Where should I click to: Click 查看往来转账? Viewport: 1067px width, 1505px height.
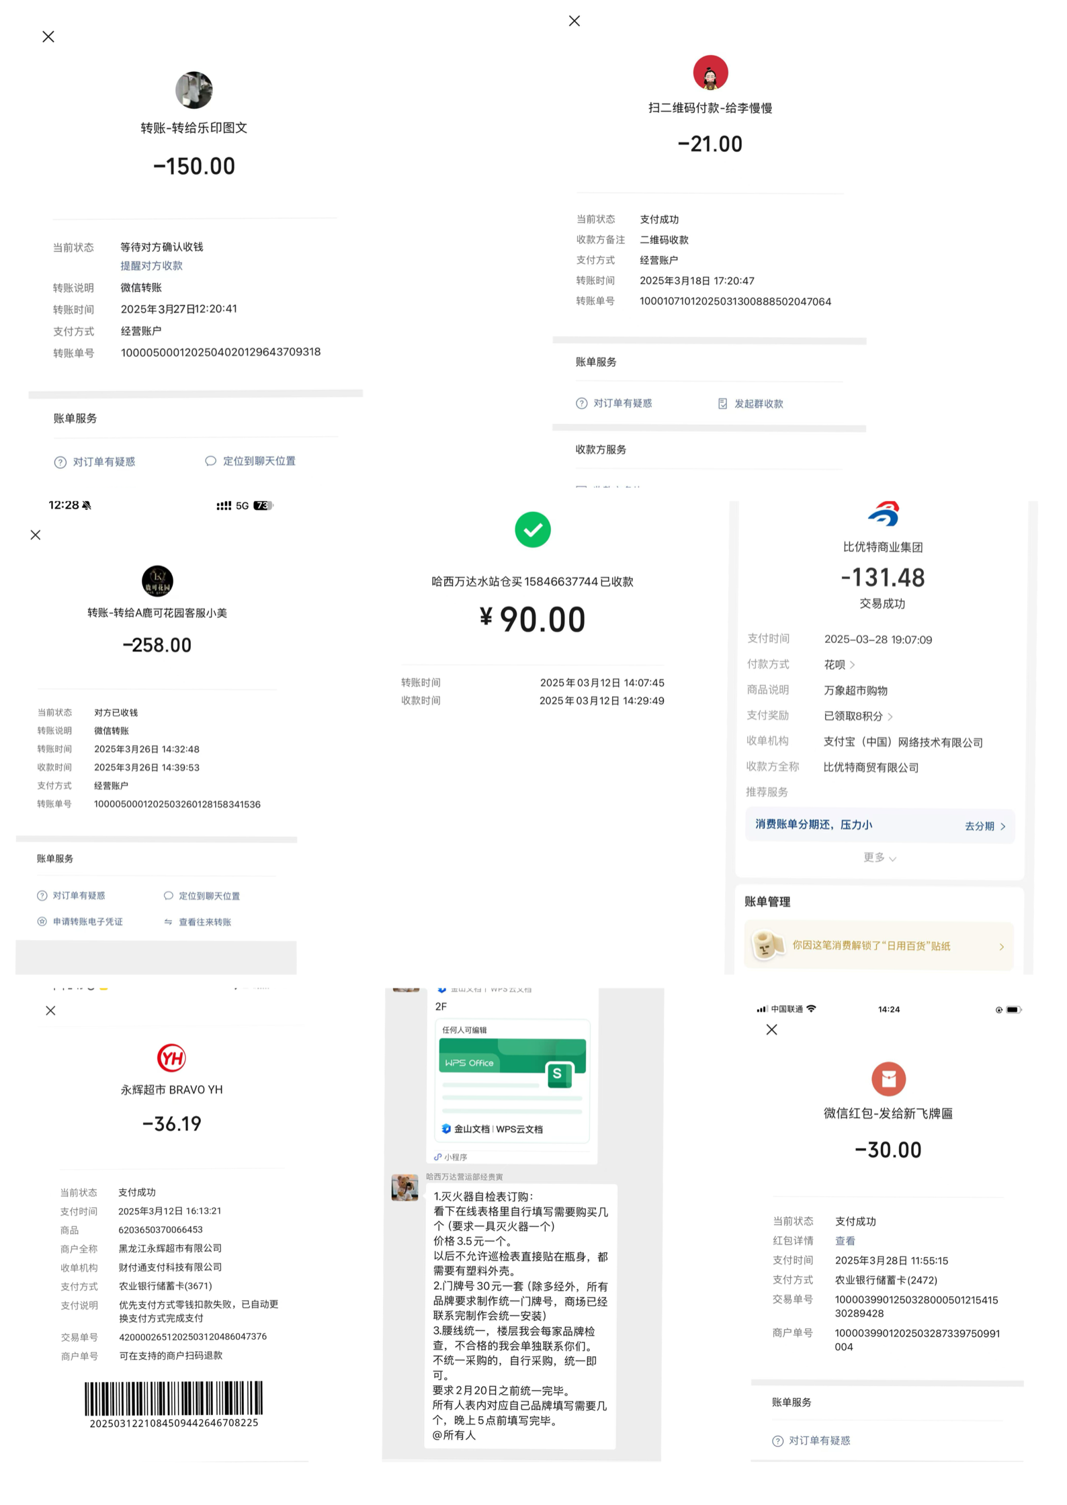(198, 922)
